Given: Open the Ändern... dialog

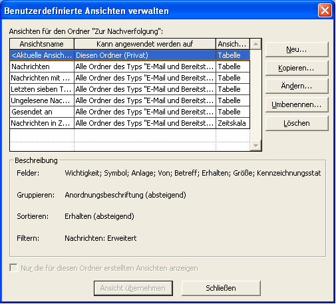Looking at the screenshot, I should (x=297, y=86).
